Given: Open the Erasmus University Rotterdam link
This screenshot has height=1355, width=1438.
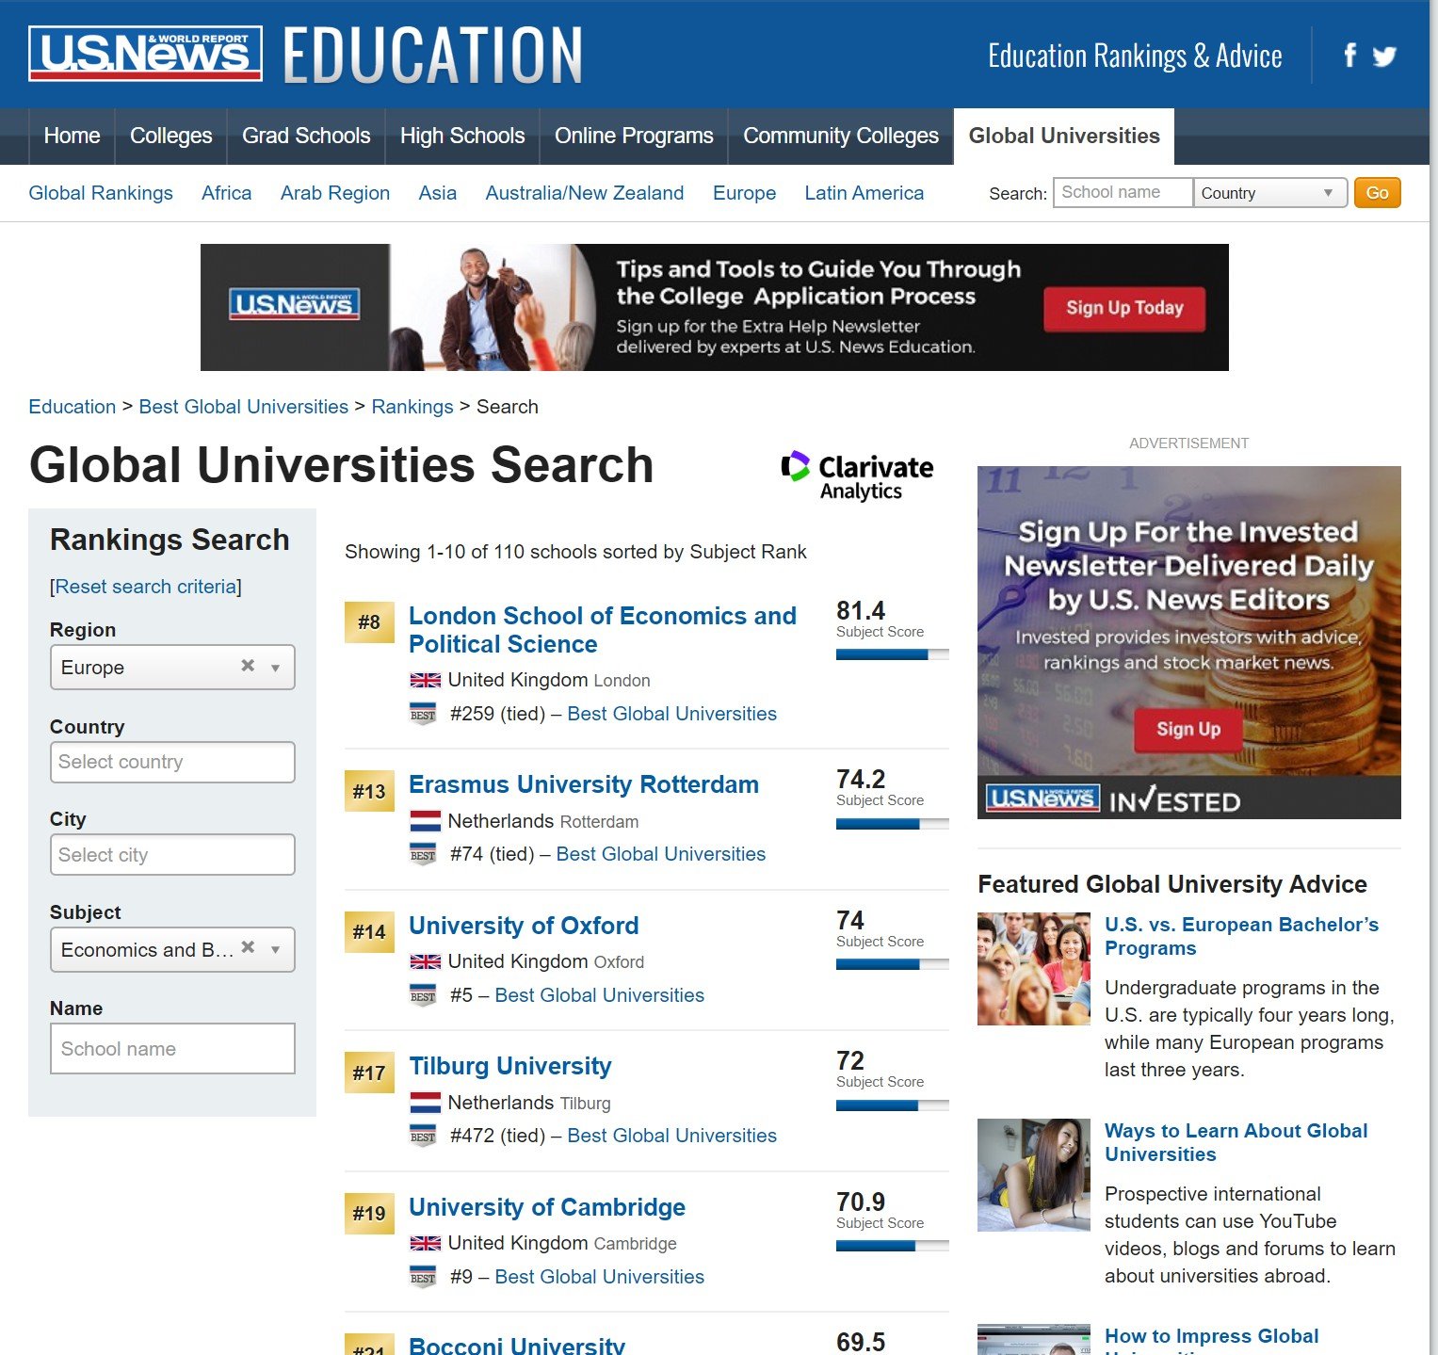Looking at the screenshot, I should (583, 784).
